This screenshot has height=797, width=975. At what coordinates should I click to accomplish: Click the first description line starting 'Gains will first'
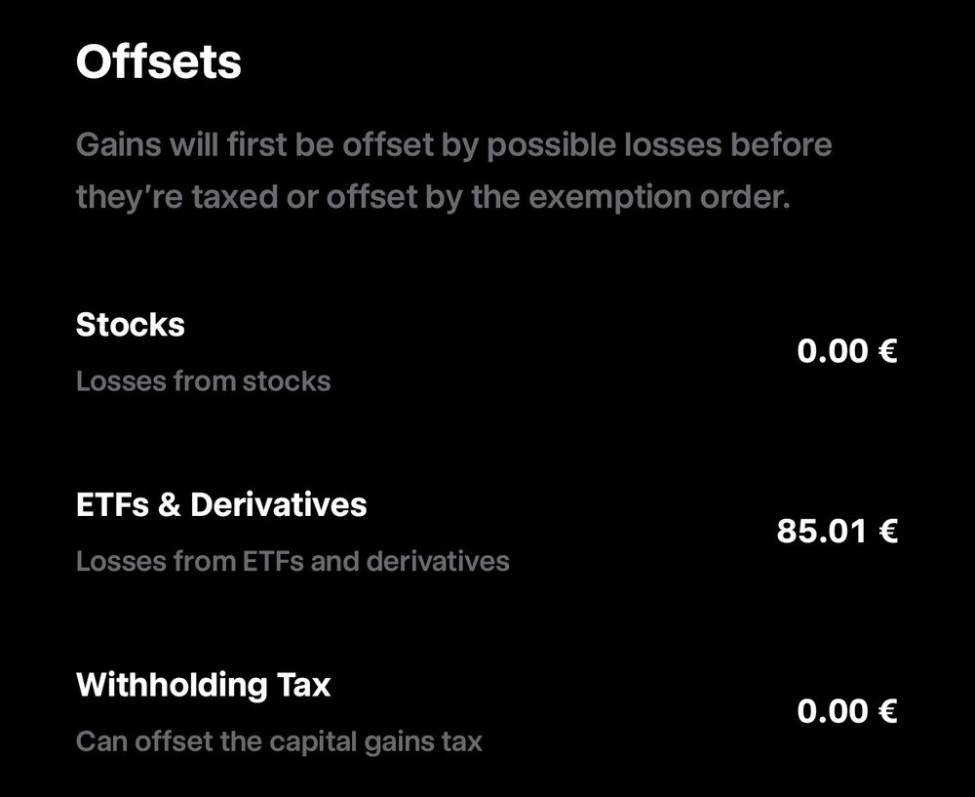(454, 146)
